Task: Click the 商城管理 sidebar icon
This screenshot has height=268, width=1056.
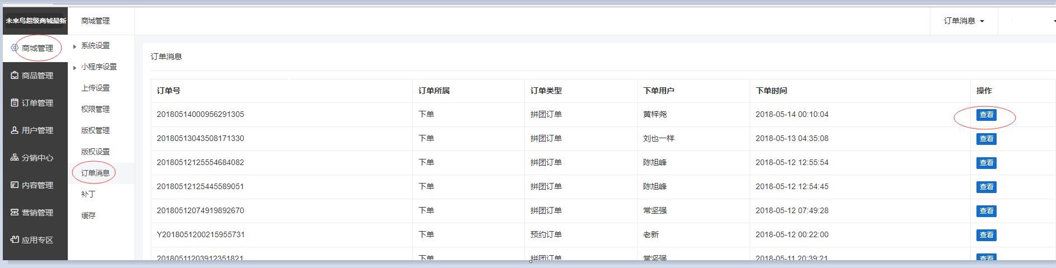Action: coord(15,48)
